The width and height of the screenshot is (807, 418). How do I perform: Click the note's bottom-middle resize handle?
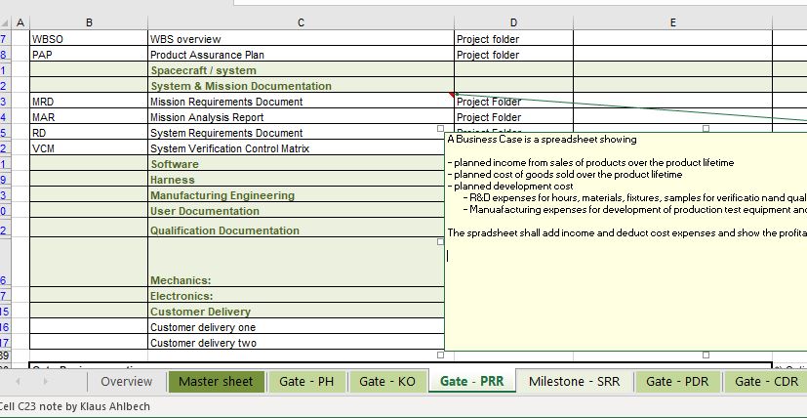click(706, 355)
